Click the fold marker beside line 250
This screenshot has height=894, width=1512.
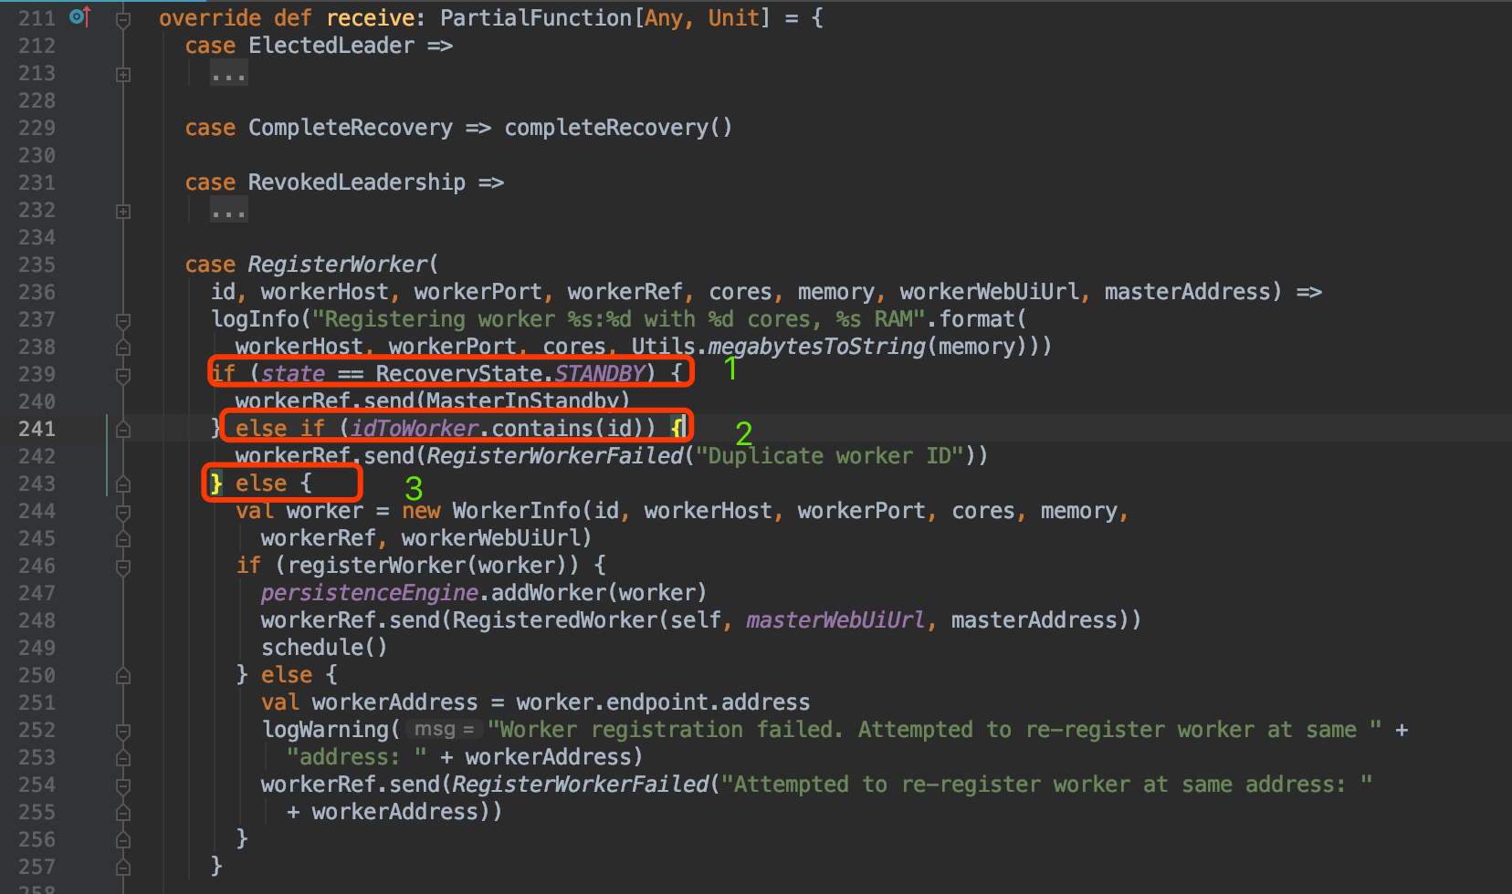pos(123,675)
